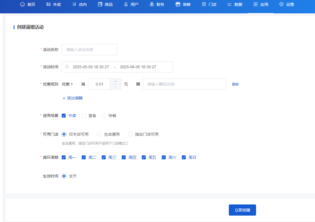Click the apps grid icon beside 应用

(256, 4)
